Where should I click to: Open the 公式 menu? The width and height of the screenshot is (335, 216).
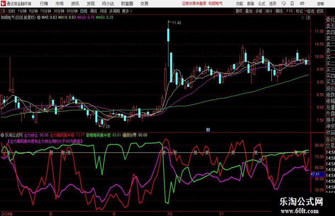click(x=261, y=4)
